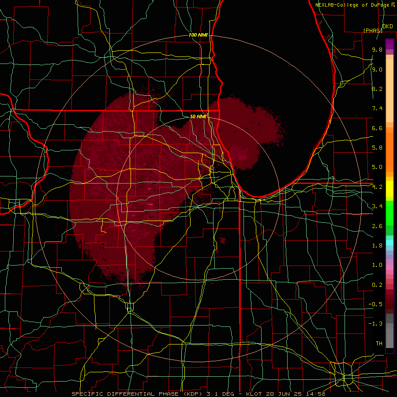Select the 5.8 scale value
Image resolution: width=397 pixels, height=397 pixels.
pos(377,148)
